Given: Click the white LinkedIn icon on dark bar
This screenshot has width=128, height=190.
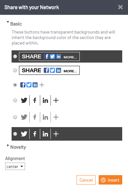Looking at the screenshot, I should pos(45,134).
